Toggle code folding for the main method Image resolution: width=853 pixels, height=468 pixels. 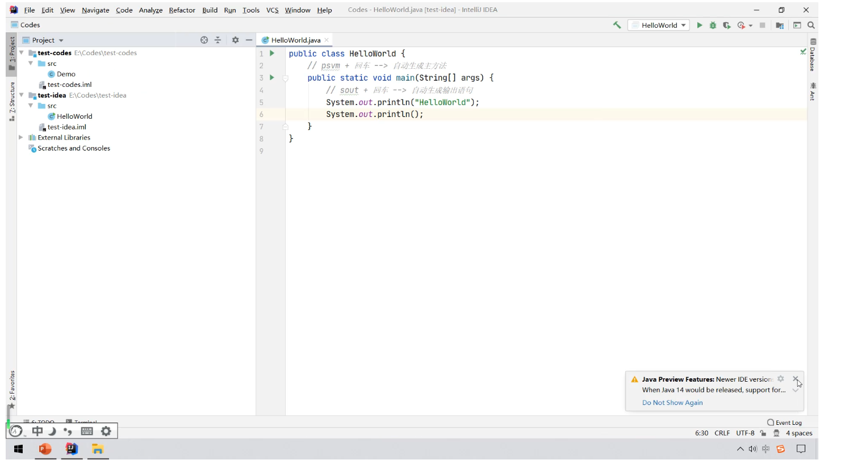(285, 78)
